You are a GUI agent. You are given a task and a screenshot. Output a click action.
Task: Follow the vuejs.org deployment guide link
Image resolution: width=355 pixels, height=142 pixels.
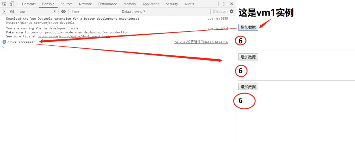coord(74,37)
